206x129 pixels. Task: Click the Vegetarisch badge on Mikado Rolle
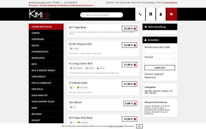coord(82,87)
